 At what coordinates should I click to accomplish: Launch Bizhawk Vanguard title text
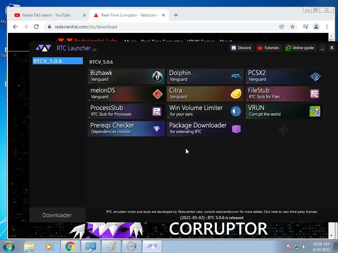tap(101, 73)
